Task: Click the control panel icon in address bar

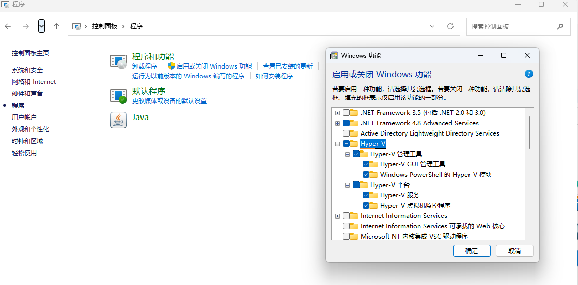Action: [76, 26]
